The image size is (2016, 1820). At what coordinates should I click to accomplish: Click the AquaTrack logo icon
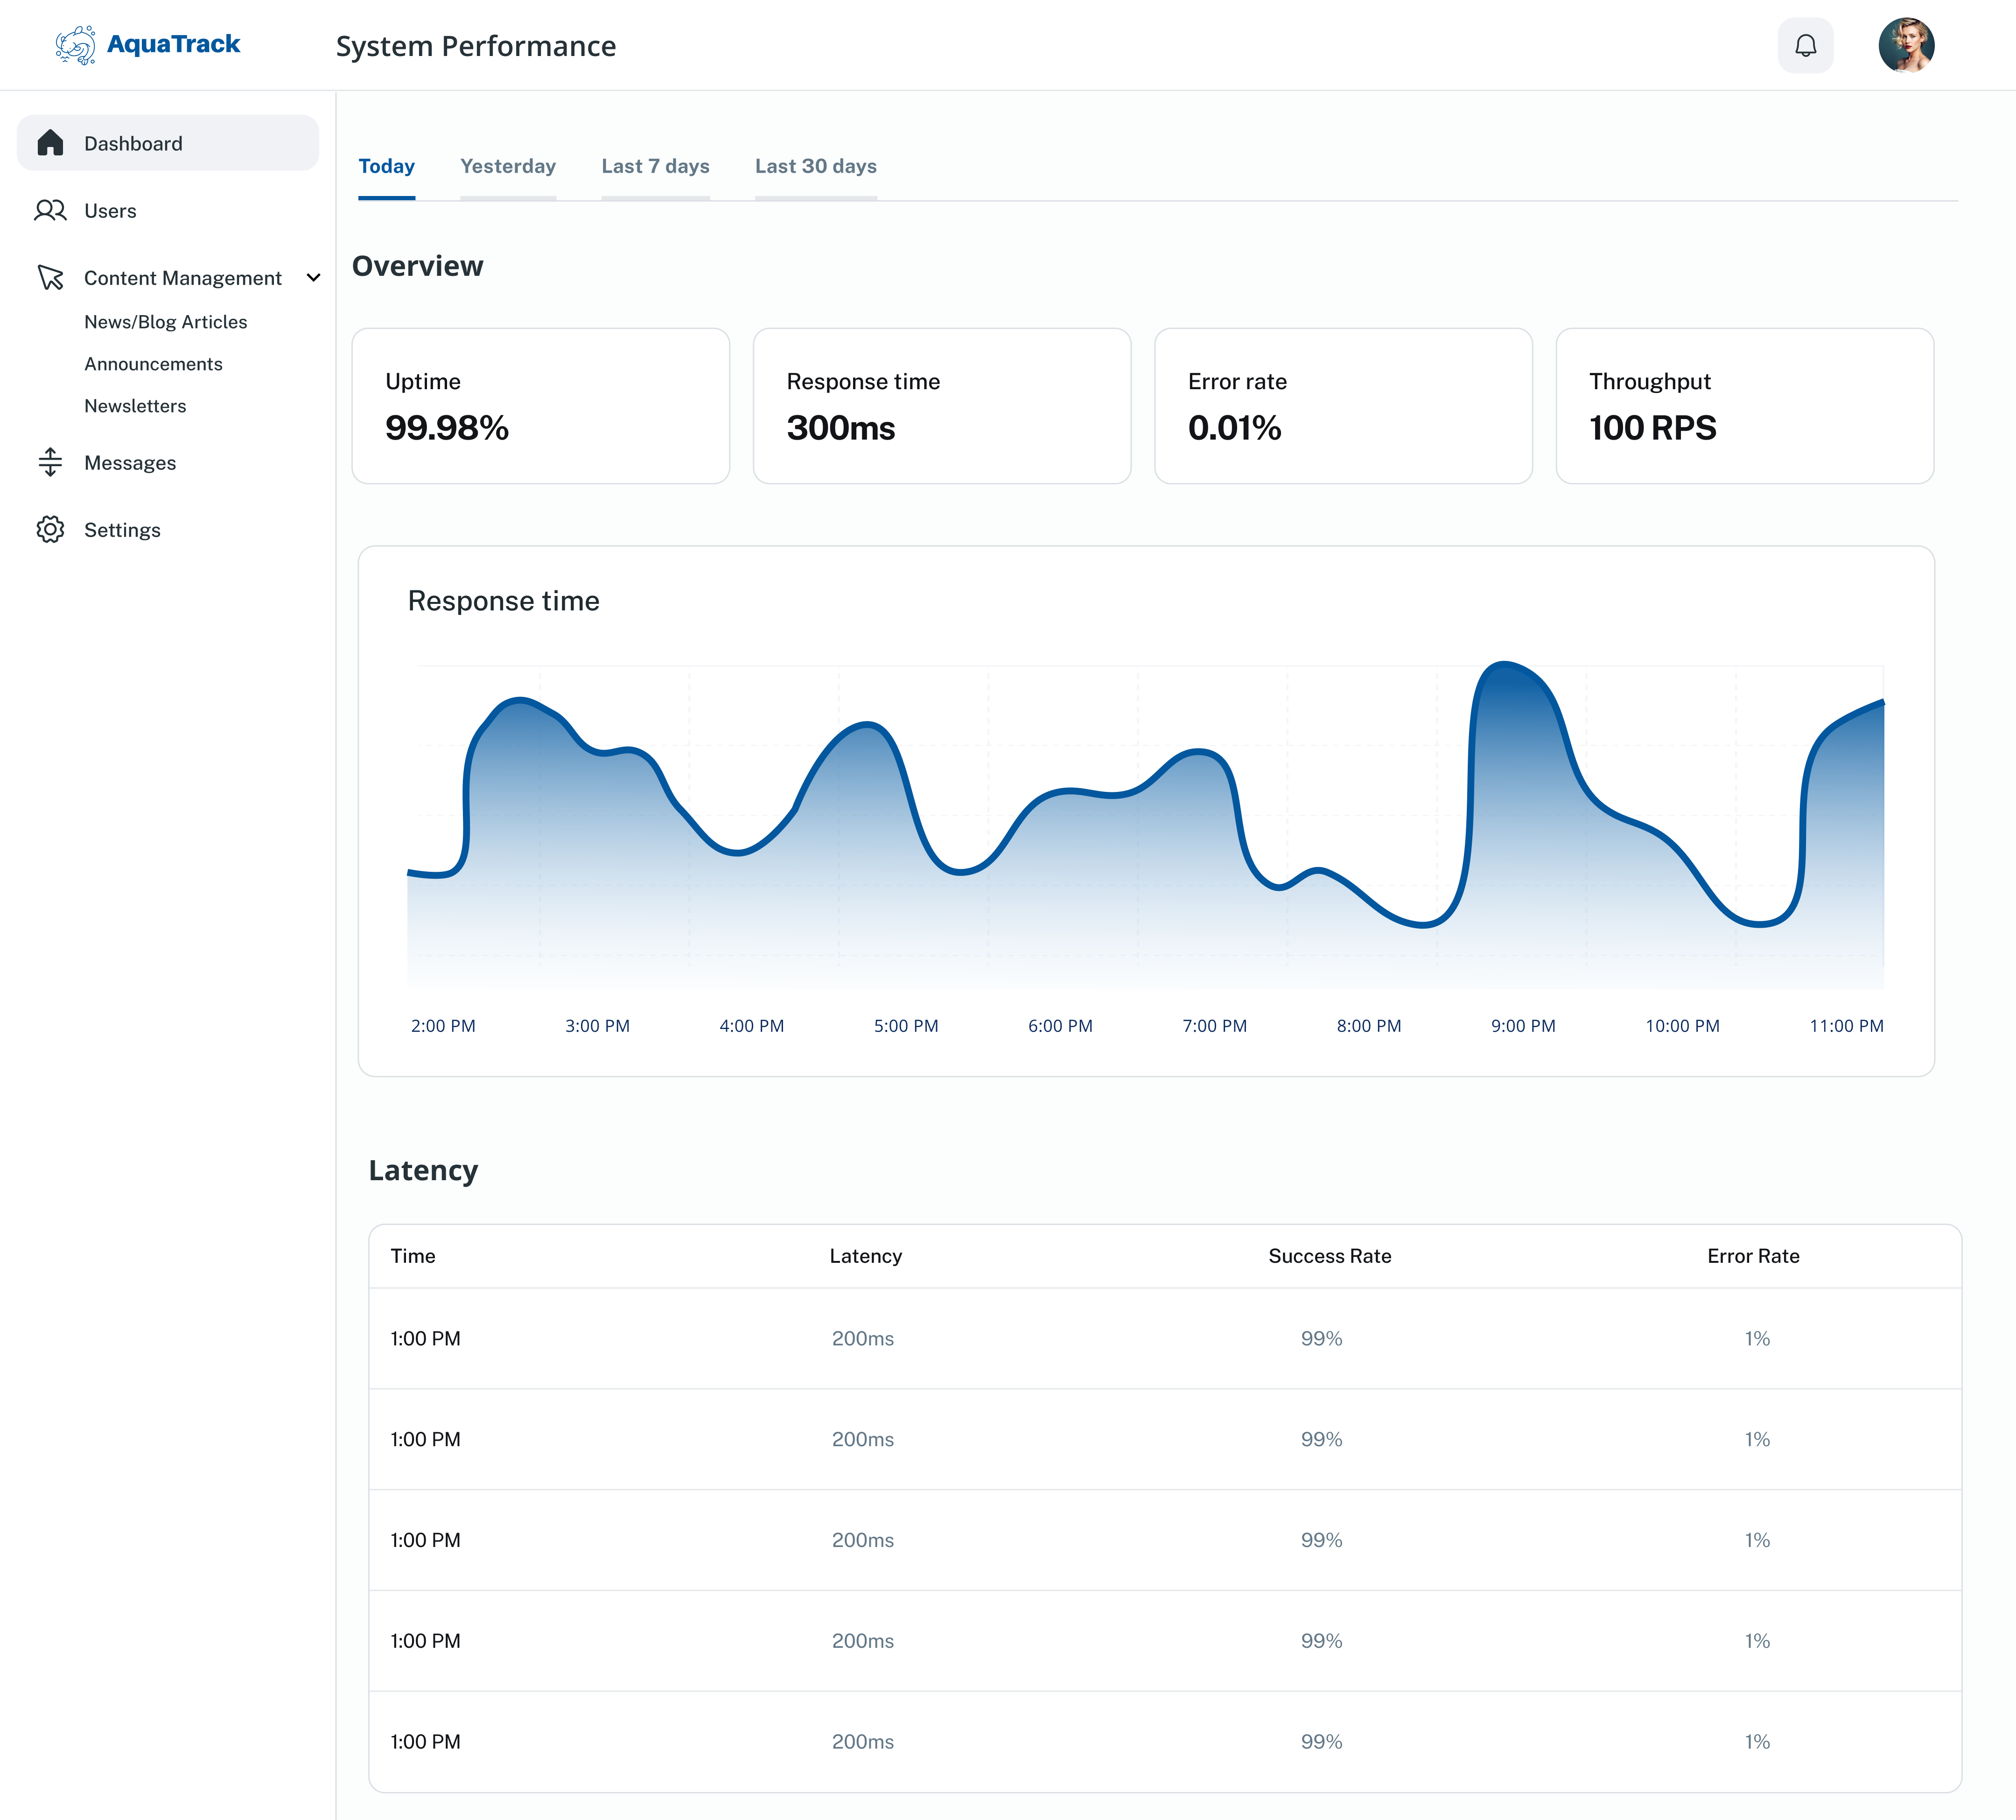(75, 45)
